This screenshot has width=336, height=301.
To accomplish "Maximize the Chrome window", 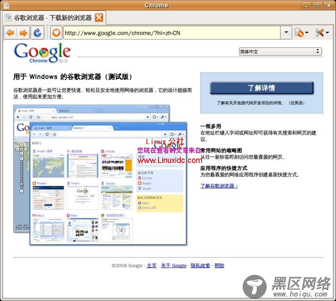I will tap(317, 5).
